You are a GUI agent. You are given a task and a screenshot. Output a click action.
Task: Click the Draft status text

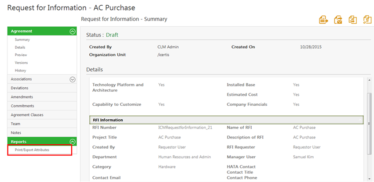[x=112, y=35]
